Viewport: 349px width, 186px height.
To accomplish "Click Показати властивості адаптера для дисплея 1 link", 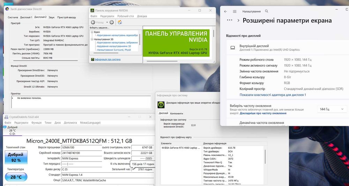I will coord(273,95).
